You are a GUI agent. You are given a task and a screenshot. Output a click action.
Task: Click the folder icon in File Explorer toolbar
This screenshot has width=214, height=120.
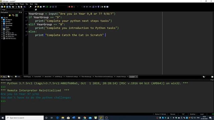coord(10,15)
